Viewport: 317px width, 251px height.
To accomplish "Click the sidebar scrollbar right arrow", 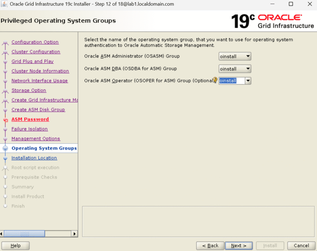I will pos(74,234).
